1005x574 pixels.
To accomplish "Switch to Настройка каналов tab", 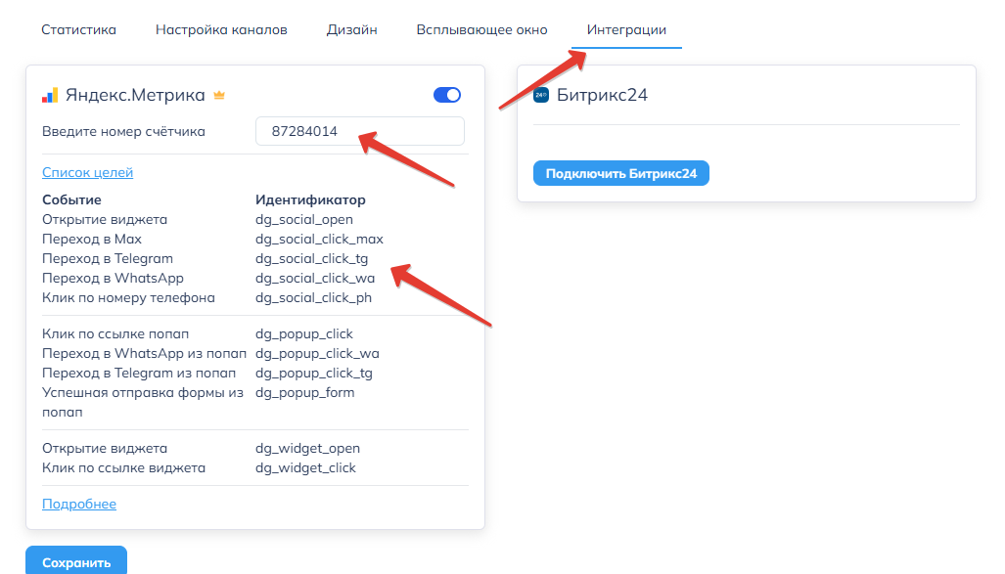I will (221, 29).
